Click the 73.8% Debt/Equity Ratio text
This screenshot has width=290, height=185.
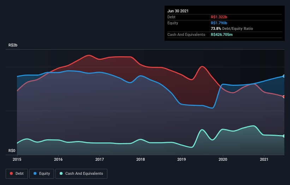tap(232, 28)
